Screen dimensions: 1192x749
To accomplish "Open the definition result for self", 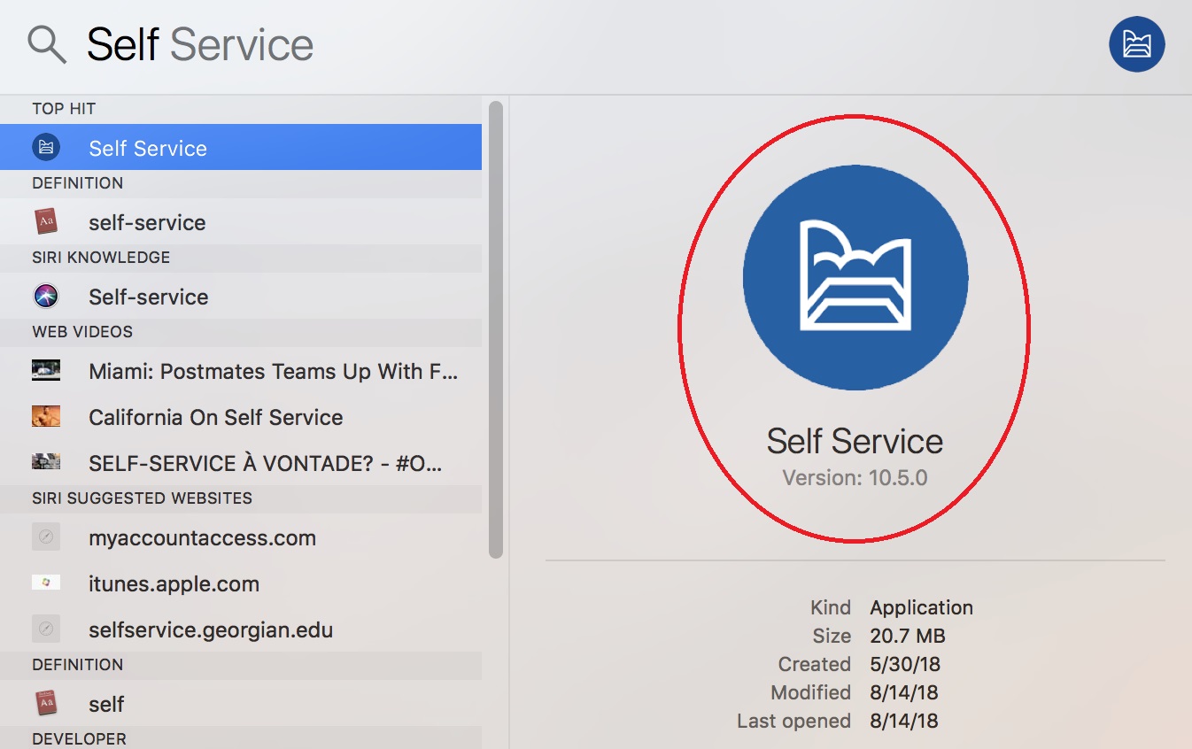I will pyautogui.click(x=241, y=704).
